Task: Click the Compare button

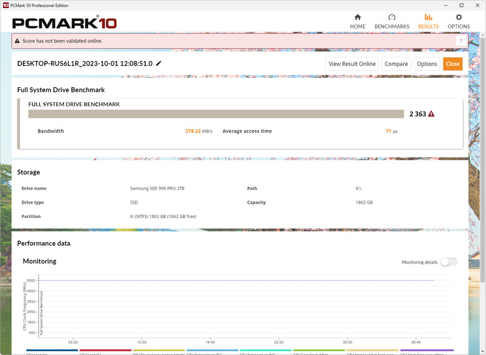Action: pyautogui.click(x=396, y=64)
